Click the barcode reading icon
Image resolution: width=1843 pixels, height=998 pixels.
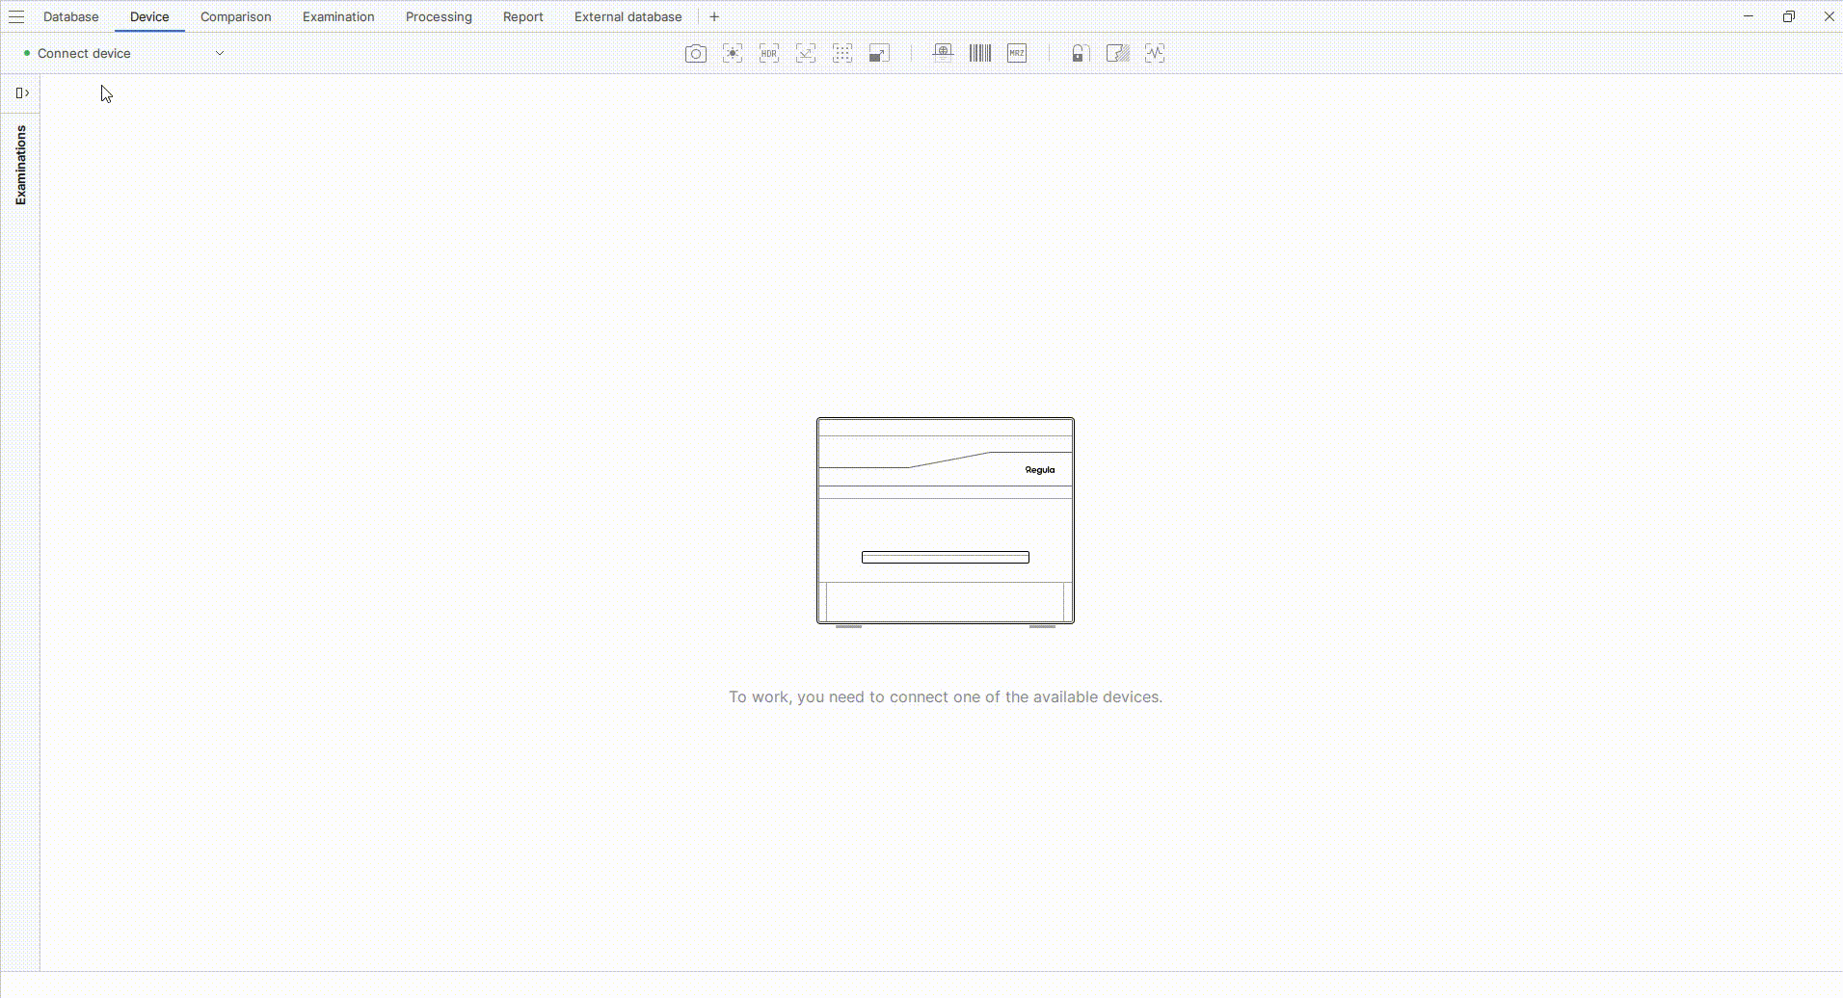pos(980,54)
